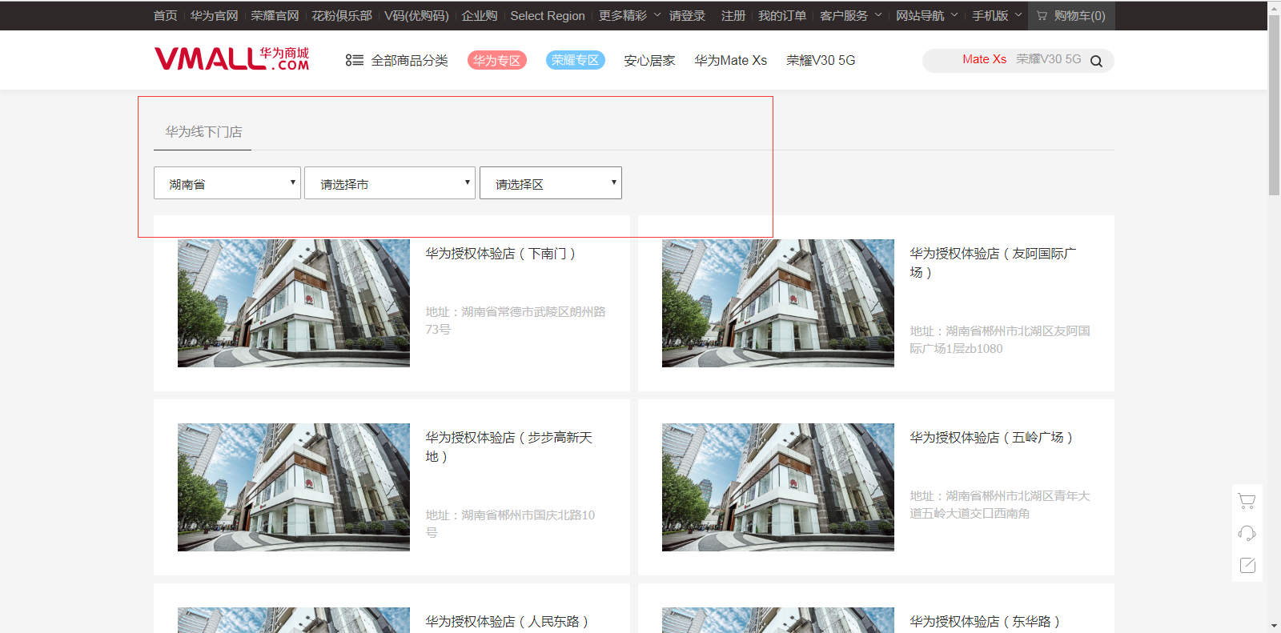Click the VMALL.COM logo
Viewport: 1281px width, 633px height.
[232, 59]
